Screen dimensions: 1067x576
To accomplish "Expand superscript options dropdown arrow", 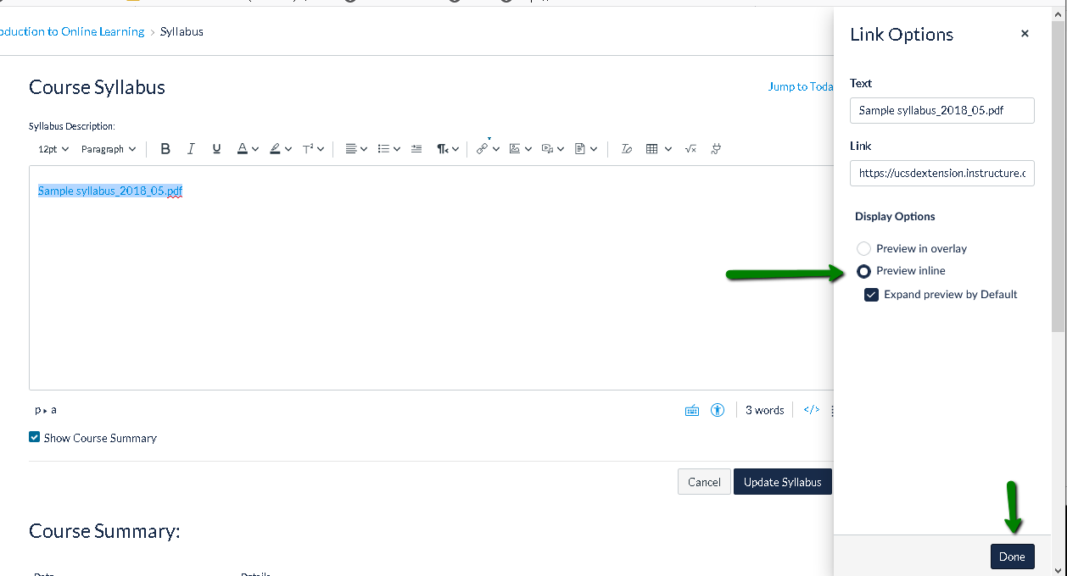I will [x=321, y=149].
